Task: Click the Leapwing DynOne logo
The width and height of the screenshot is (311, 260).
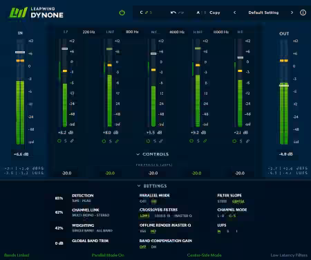Action: [36, 12]
